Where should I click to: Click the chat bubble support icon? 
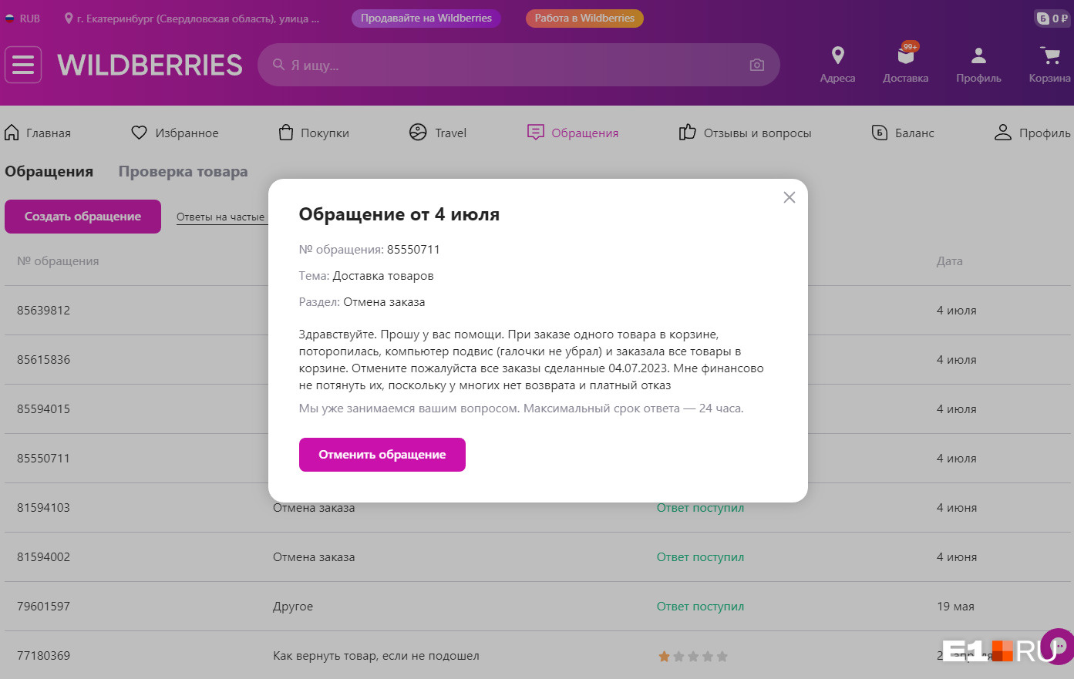coord(1059,646)
